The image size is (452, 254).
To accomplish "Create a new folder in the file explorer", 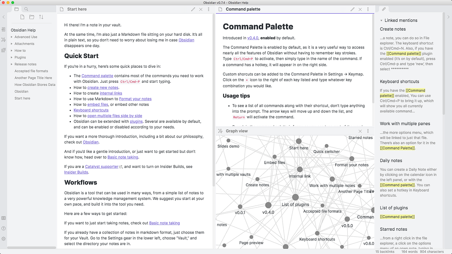I will (x=32, y=17).
